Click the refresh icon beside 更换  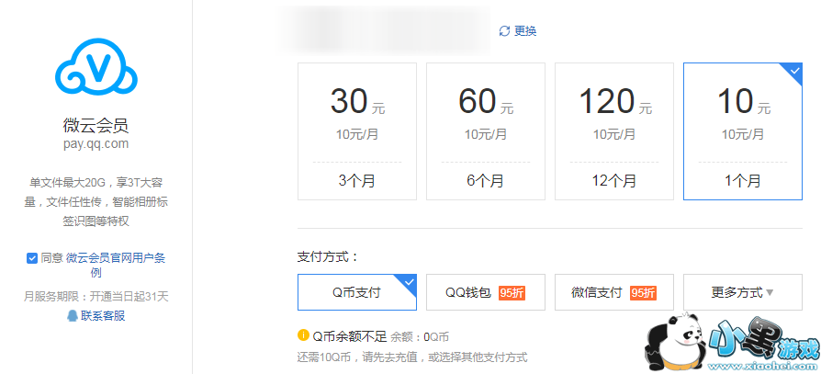coord(504,31)
